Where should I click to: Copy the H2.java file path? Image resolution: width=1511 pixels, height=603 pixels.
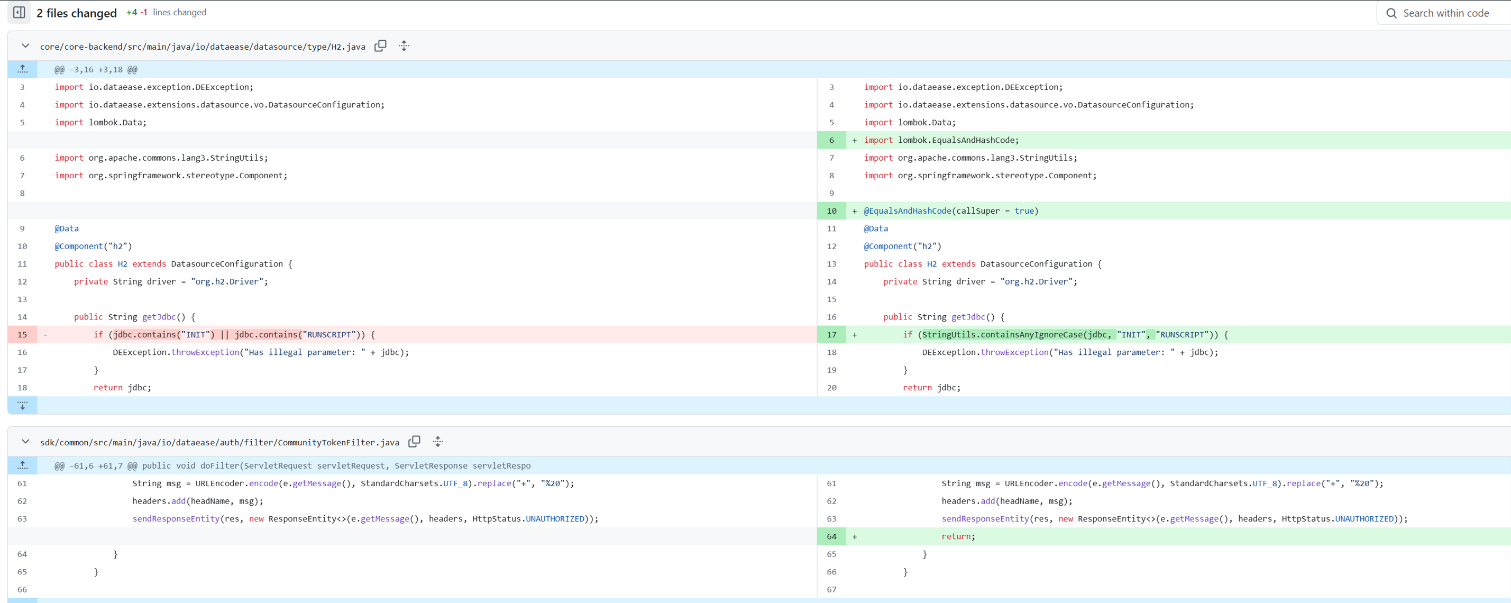(x=380, y=45)
